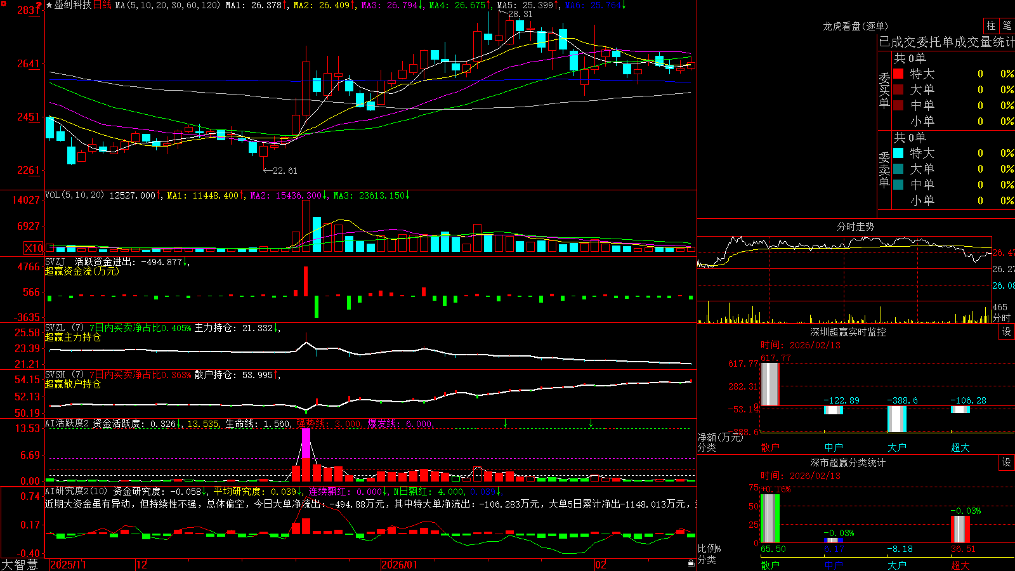Click the 大智慧 label at bottom left
1015x571 pixels.
(20, 565)
